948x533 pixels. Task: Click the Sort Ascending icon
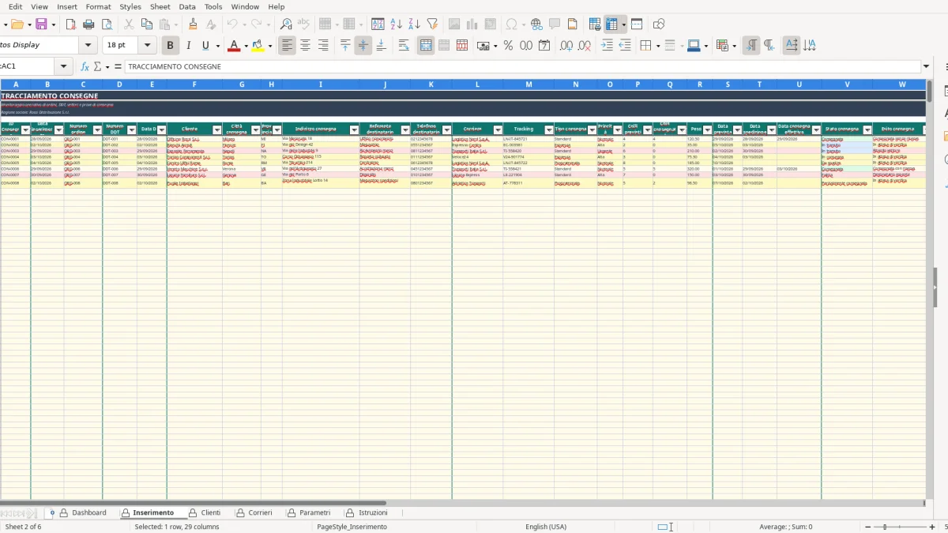click(x=397, y=24)
